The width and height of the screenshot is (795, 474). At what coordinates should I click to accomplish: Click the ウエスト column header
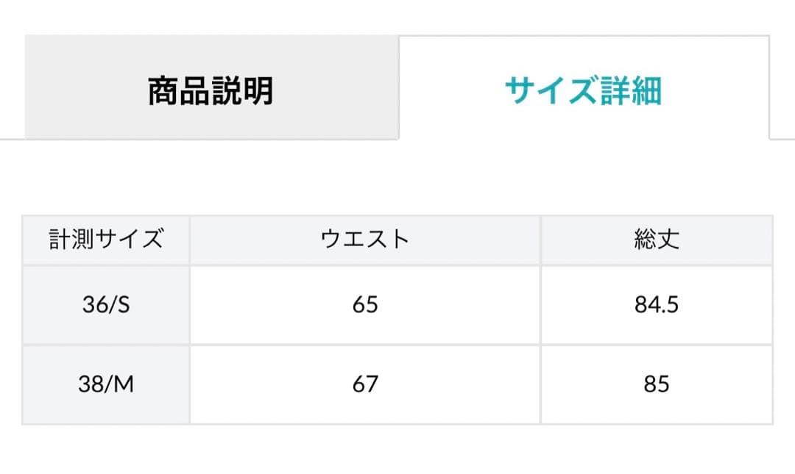[365, 240]
